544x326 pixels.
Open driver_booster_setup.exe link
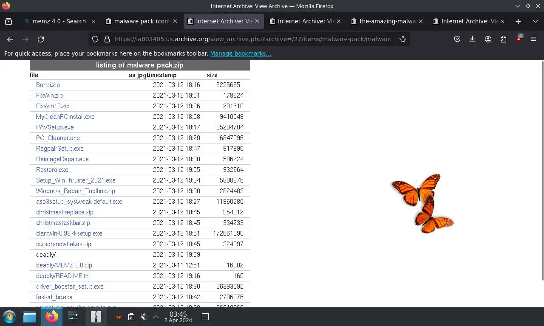click(70, 287)
